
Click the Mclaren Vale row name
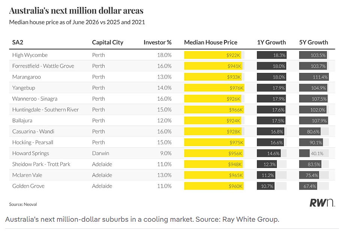click(x=27, y=175)
